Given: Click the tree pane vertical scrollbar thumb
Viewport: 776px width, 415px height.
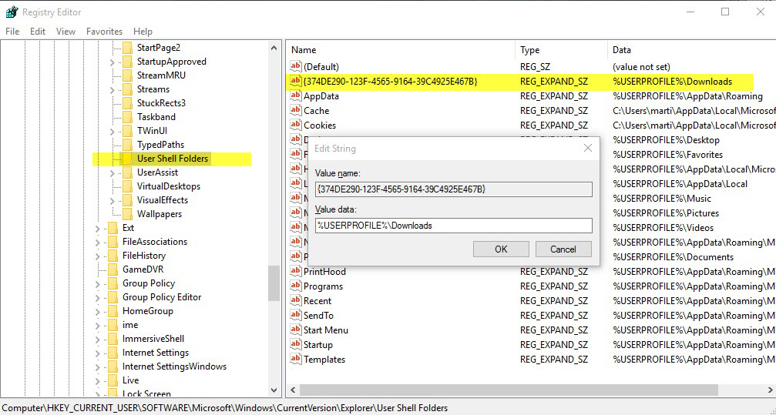Looking at the screenshot, I should (274, 283).
